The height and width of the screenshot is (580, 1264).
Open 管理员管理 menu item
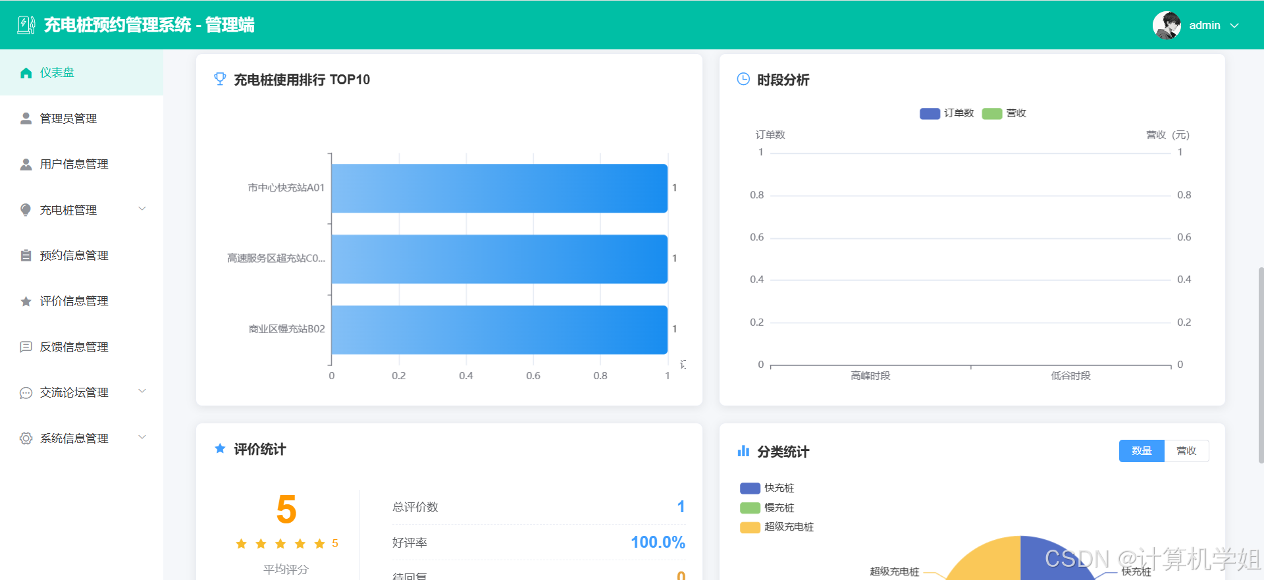(82, 119)
